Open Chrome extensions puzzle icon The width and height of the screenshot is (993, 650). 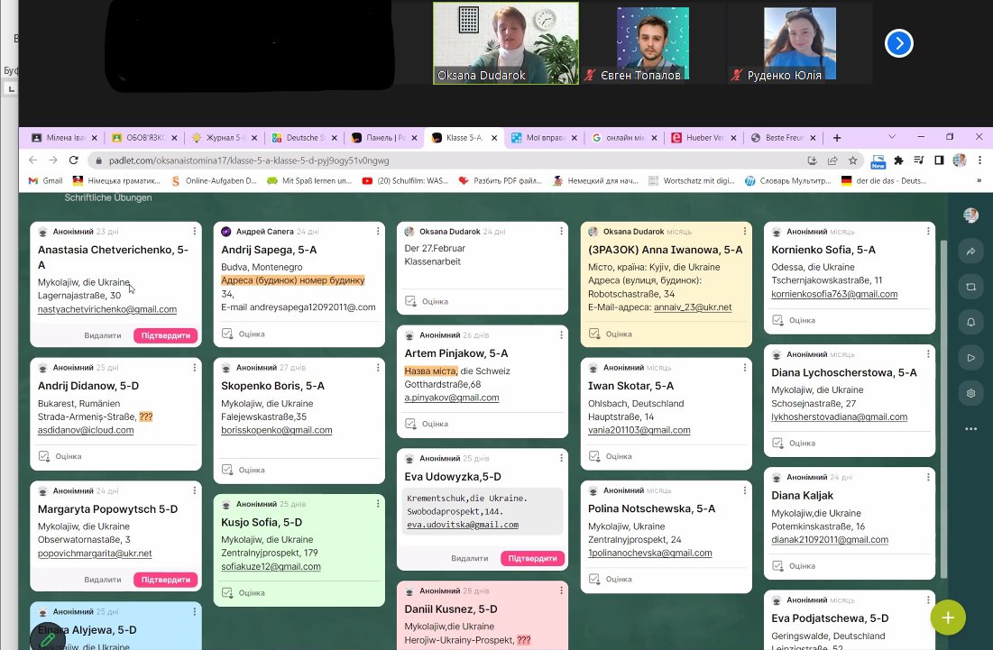898,160
